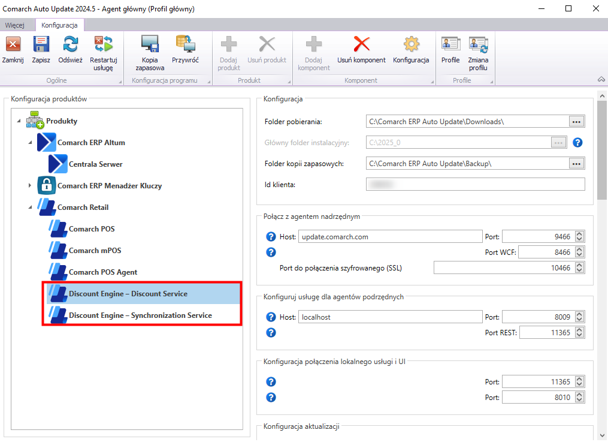Click help icon left of Port WCF row

point(271,252)
